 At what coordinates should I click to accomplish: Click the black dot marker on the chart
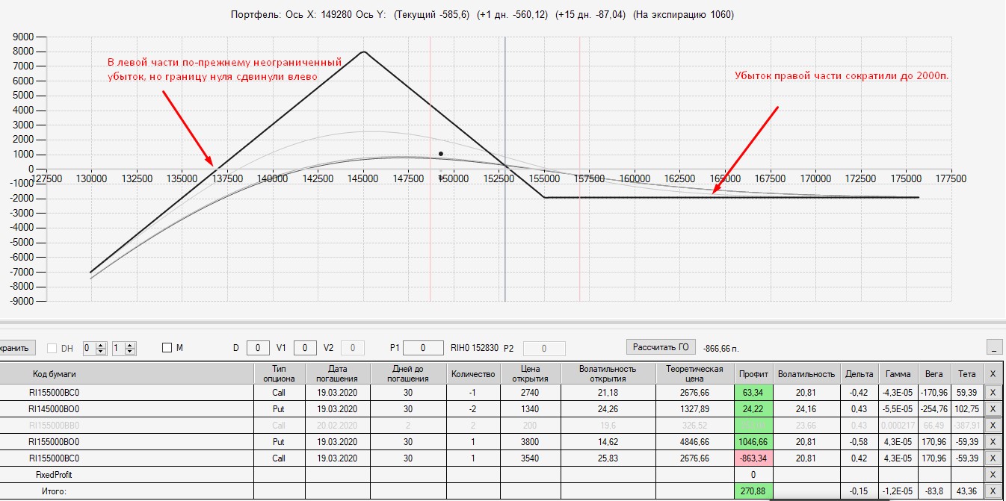441,154
